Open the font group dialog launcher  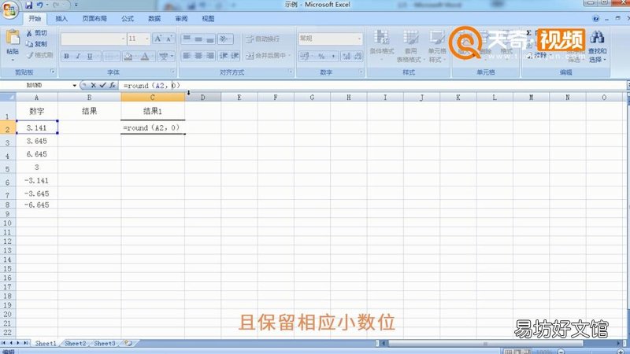click(173, 72)
